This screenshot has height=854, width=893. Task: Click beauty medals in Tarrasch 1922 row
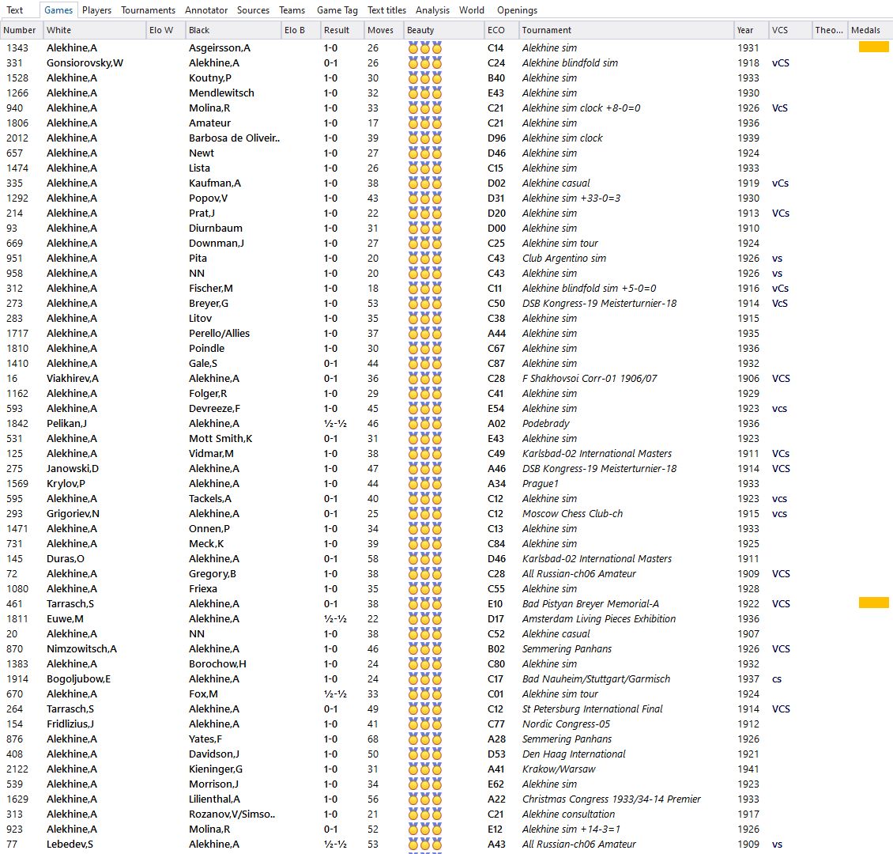click(424, 604)
